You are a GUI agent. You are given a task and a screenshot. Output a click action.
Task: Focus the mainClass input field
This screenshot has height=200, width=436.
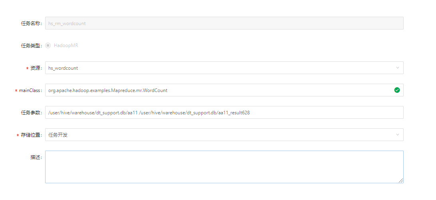point(224,90)
